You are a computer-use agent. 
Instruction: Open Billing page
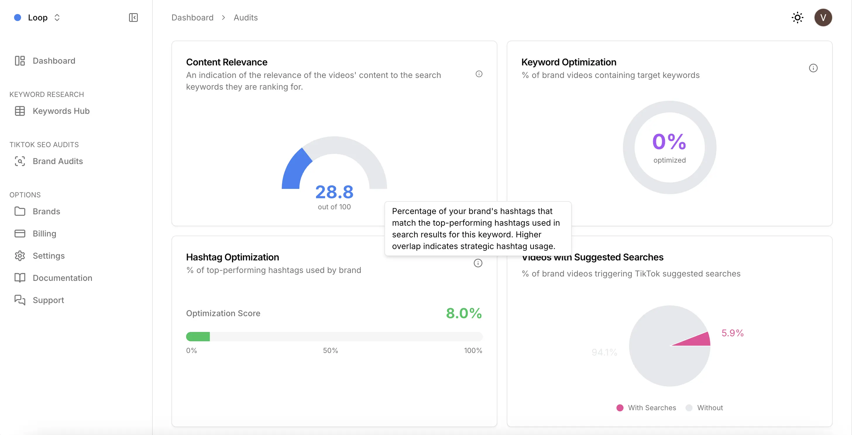point(44,234)
